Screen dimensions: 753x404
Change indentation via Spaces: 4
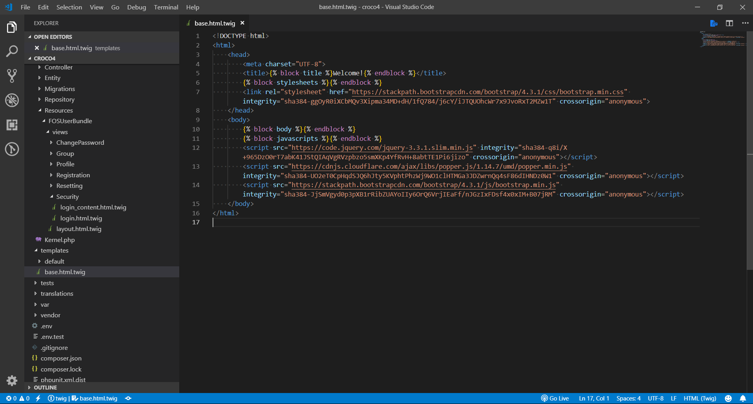click(x=628, y=399)
